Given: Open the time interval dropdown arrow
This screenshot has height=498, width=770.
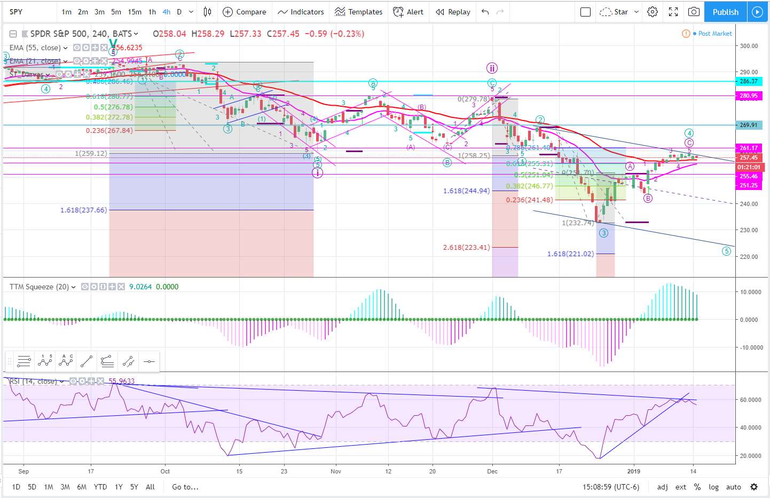Looking at the screenshot, I should tap(191, 12).
